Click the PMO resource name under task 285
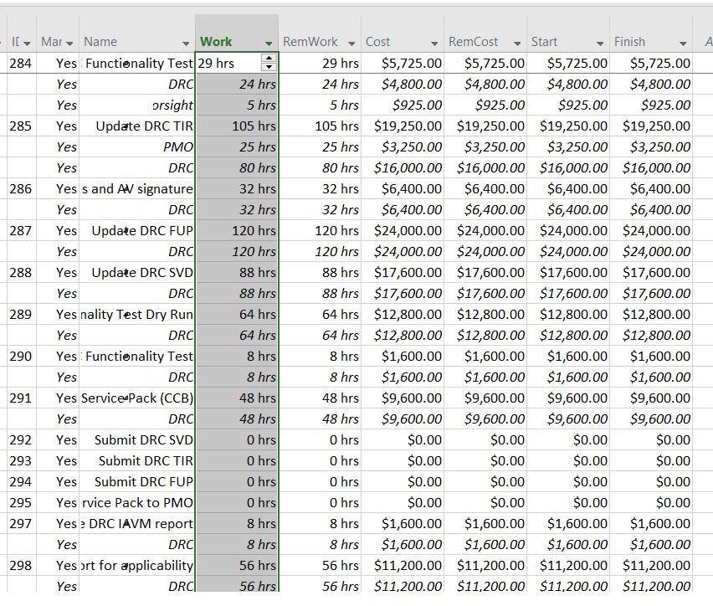The image size is (713, 606). pos(178,146)
